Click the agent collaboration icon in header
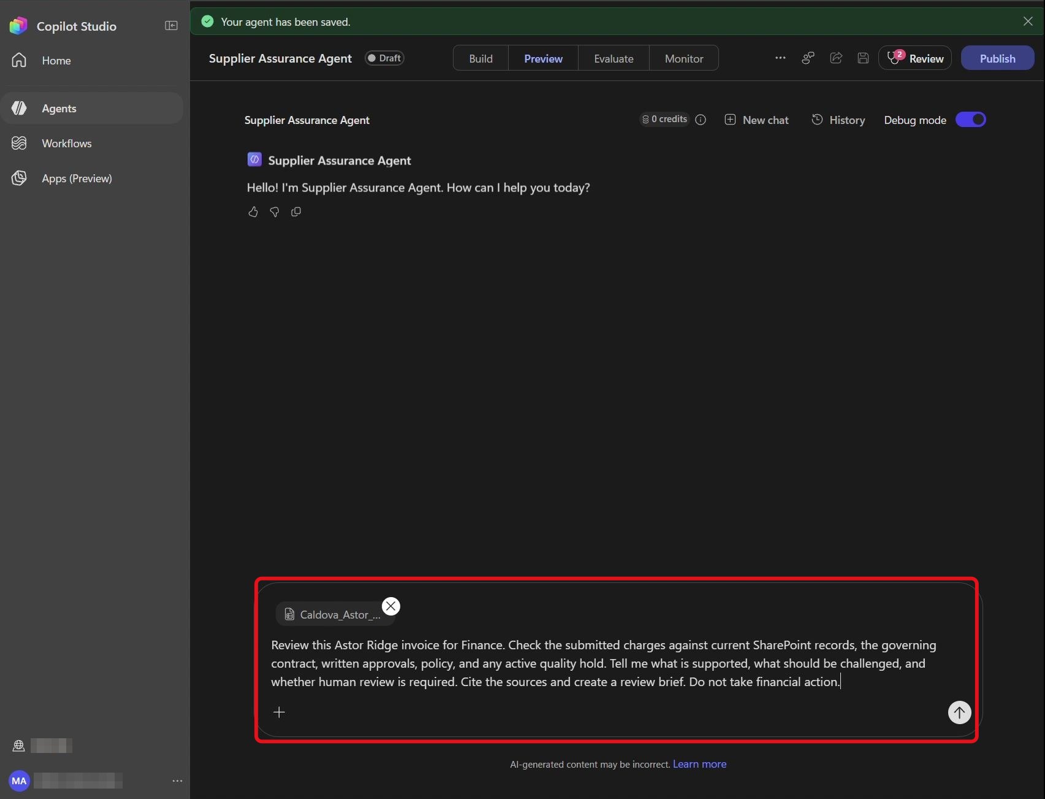Image resolution: width=1045 pixels, height=799 pixels. [x=808, y=58]
